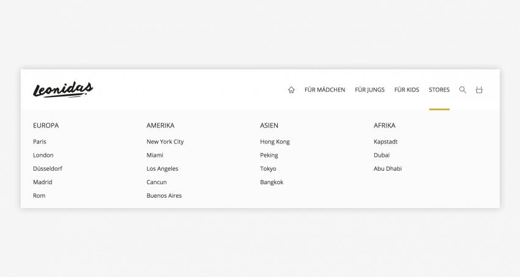Visit the Buenos Aires store link
This screenshot has height=277, width=520.
164,196
